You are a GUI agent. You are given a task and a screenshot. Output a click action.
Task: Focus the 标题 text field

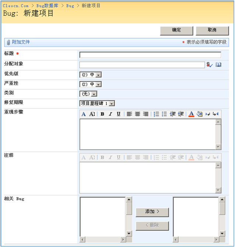point(150,55)
